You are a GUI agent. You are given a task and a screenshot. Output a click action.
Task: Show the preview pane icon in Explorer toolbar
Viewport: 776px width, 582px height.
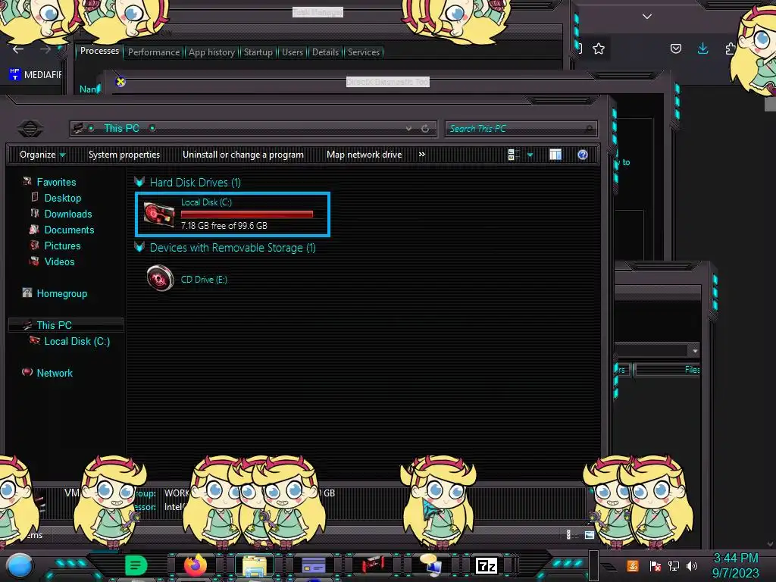pos(555,155)
